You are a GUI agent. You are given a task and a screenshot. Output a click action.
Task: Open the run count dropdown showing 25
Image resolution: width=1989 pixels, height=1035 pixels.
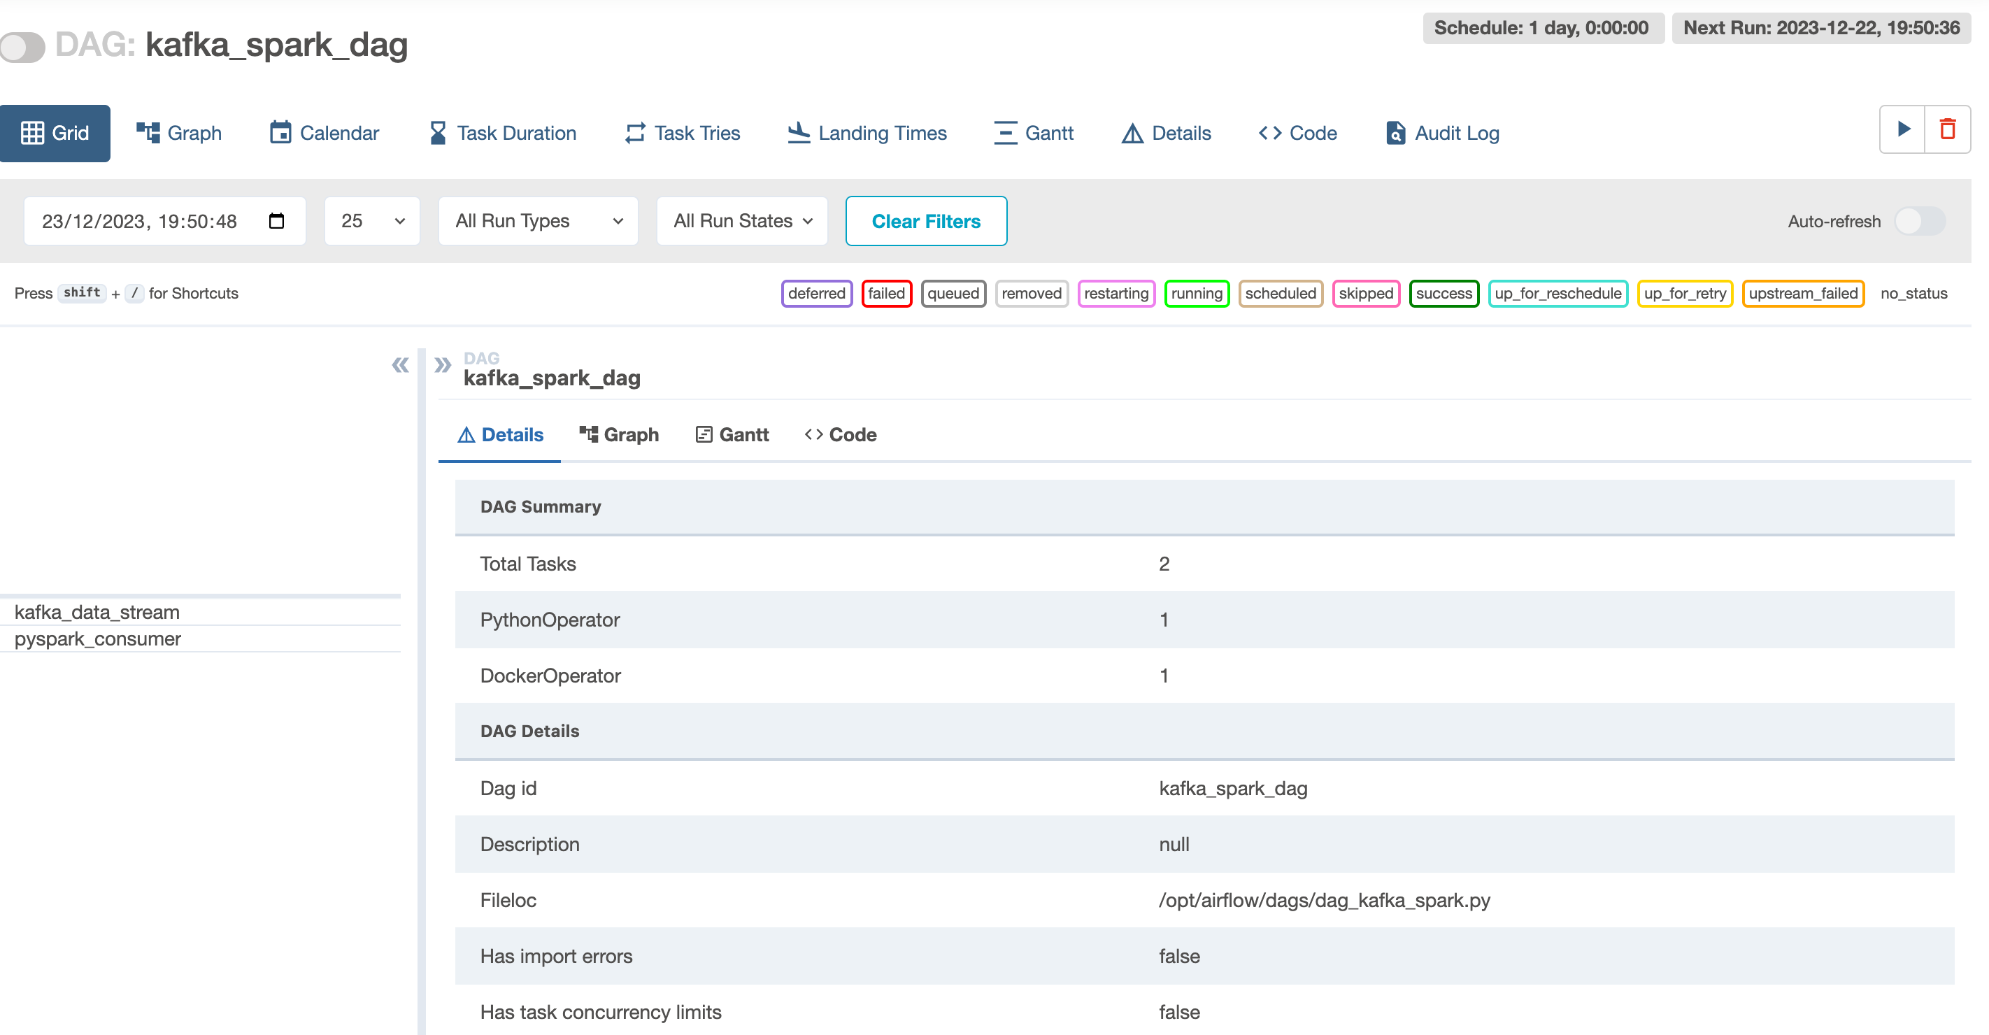pos(372,222)
